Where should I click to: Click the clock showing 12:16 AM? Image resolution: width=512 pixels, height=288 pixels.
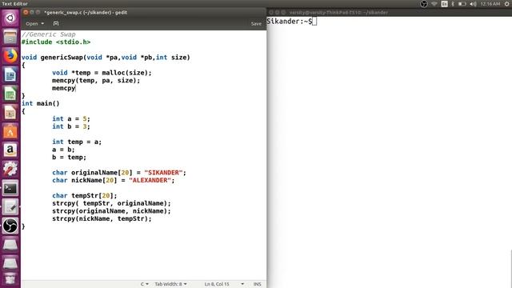coord(490,3)
